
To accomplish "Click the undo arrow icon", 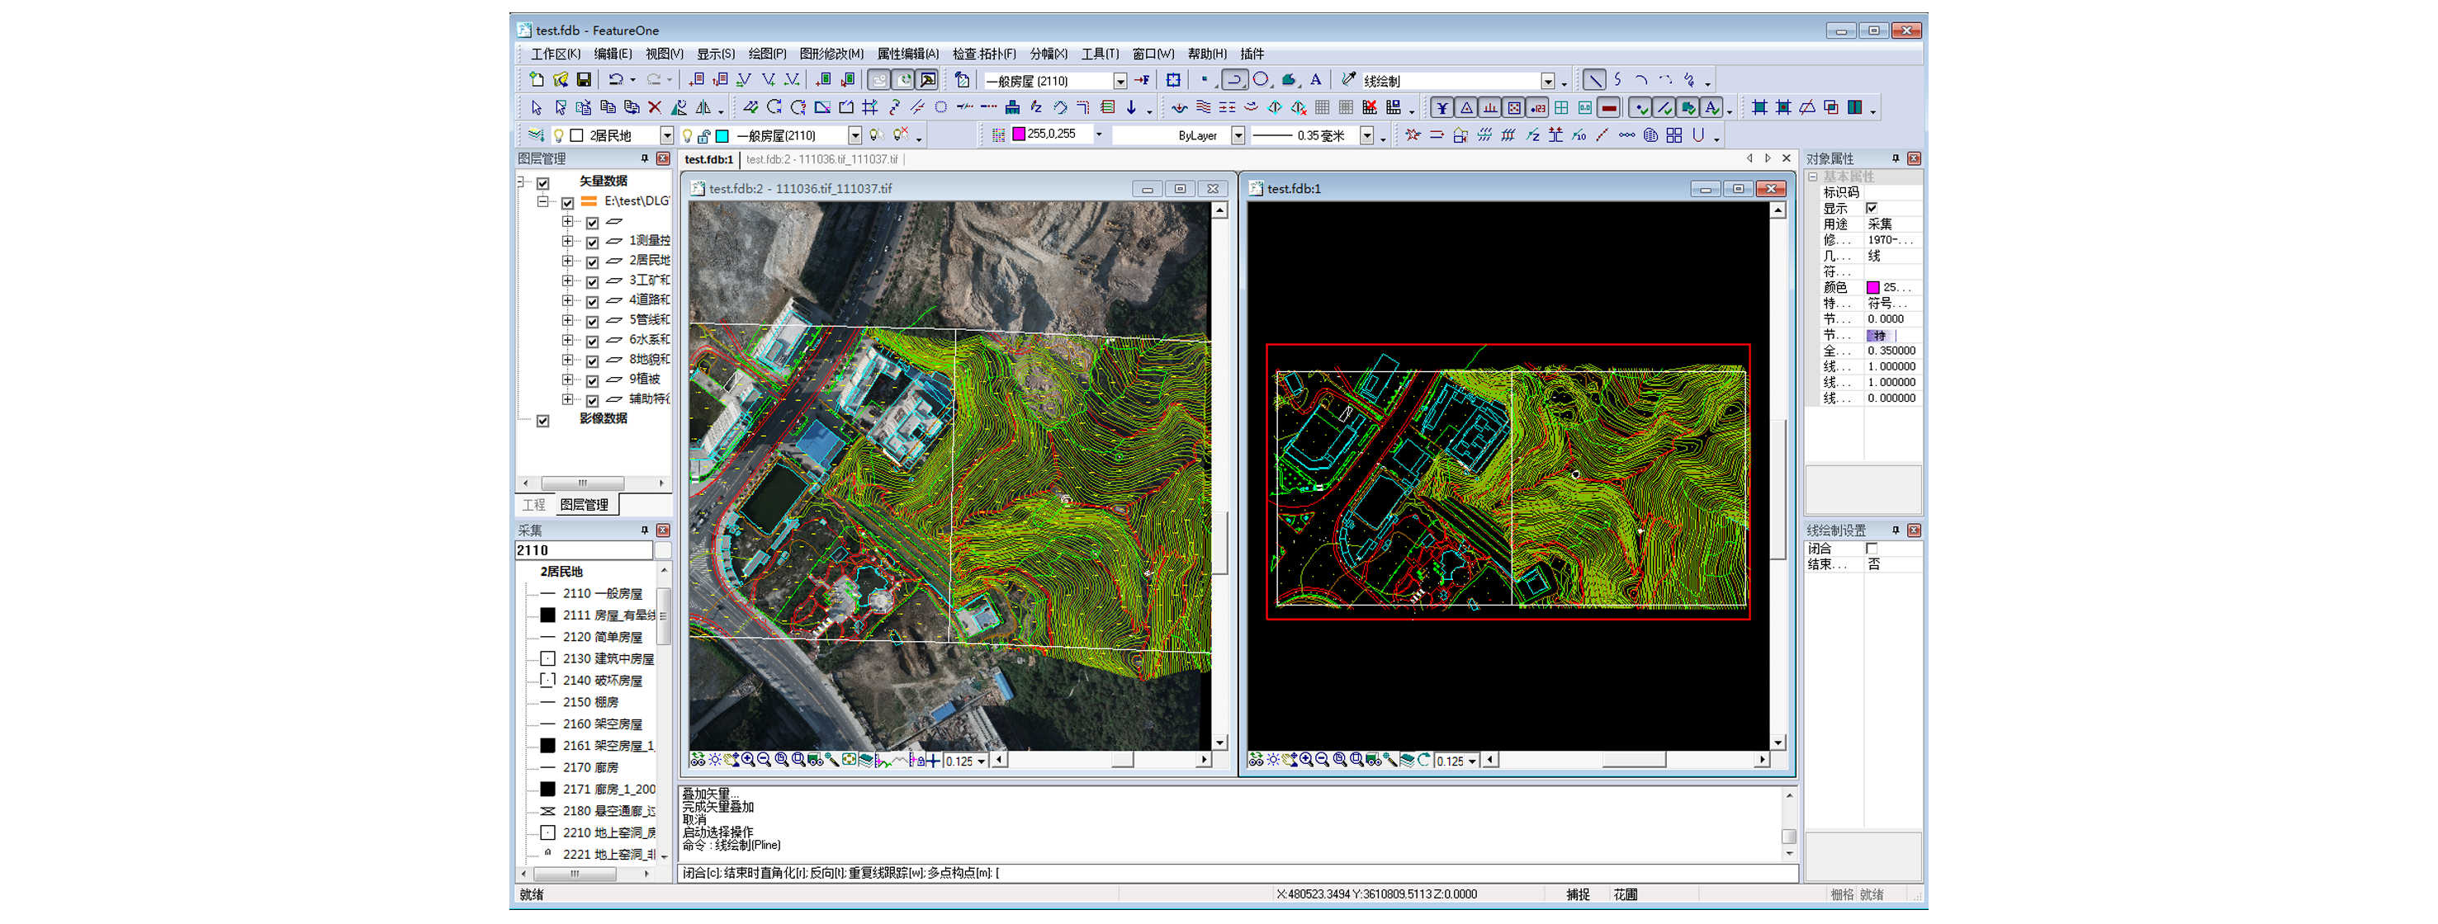I will click(x=616, y=80).
